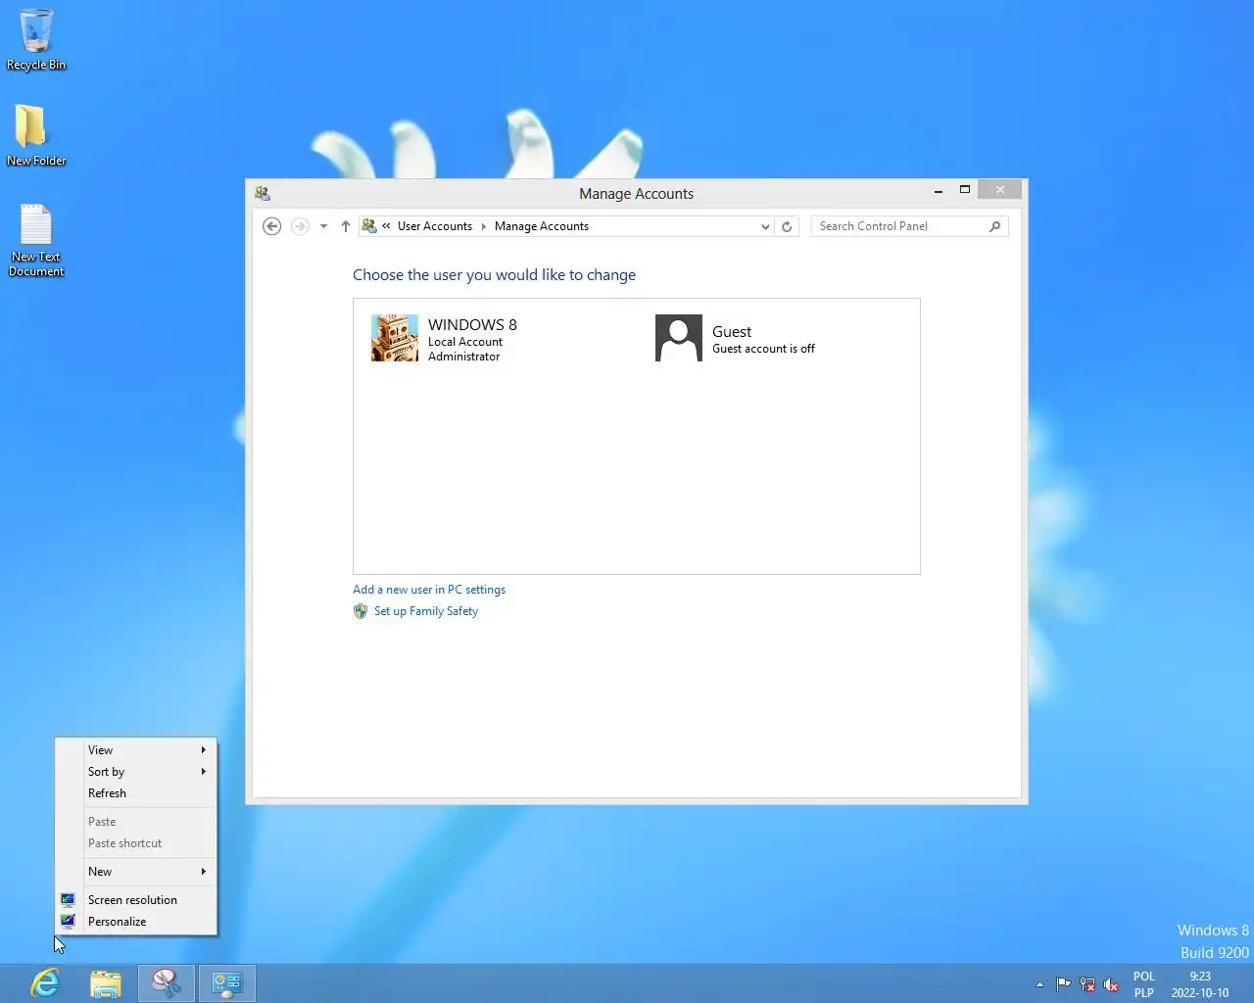Click the muted volume tray icon
The width and height of the screenshot is (1254, 1003).
[1111, 984]
